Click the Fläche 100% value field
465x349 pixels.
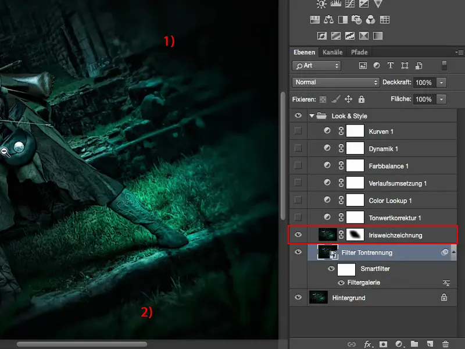[425, 99]
